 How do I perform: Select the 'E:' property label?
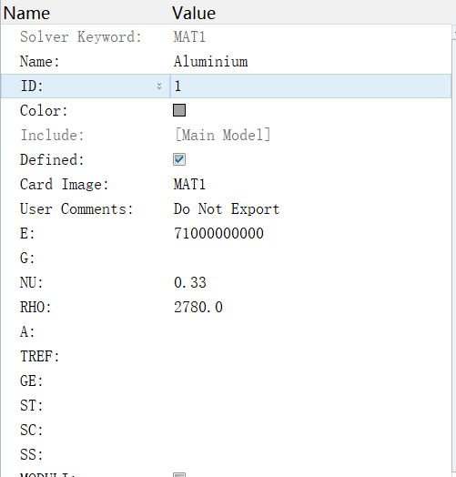tap(27, 234)
